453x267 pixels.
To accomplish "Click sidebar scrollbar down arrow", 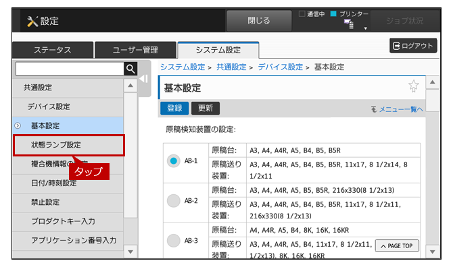I will coord(130,251).
